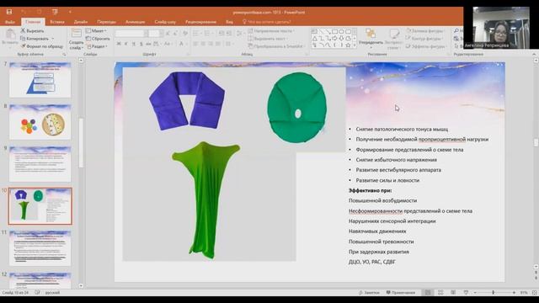539x303 pixels.
Task: Switch to the Дизайн tab
Action: click(x=81, y=22)
